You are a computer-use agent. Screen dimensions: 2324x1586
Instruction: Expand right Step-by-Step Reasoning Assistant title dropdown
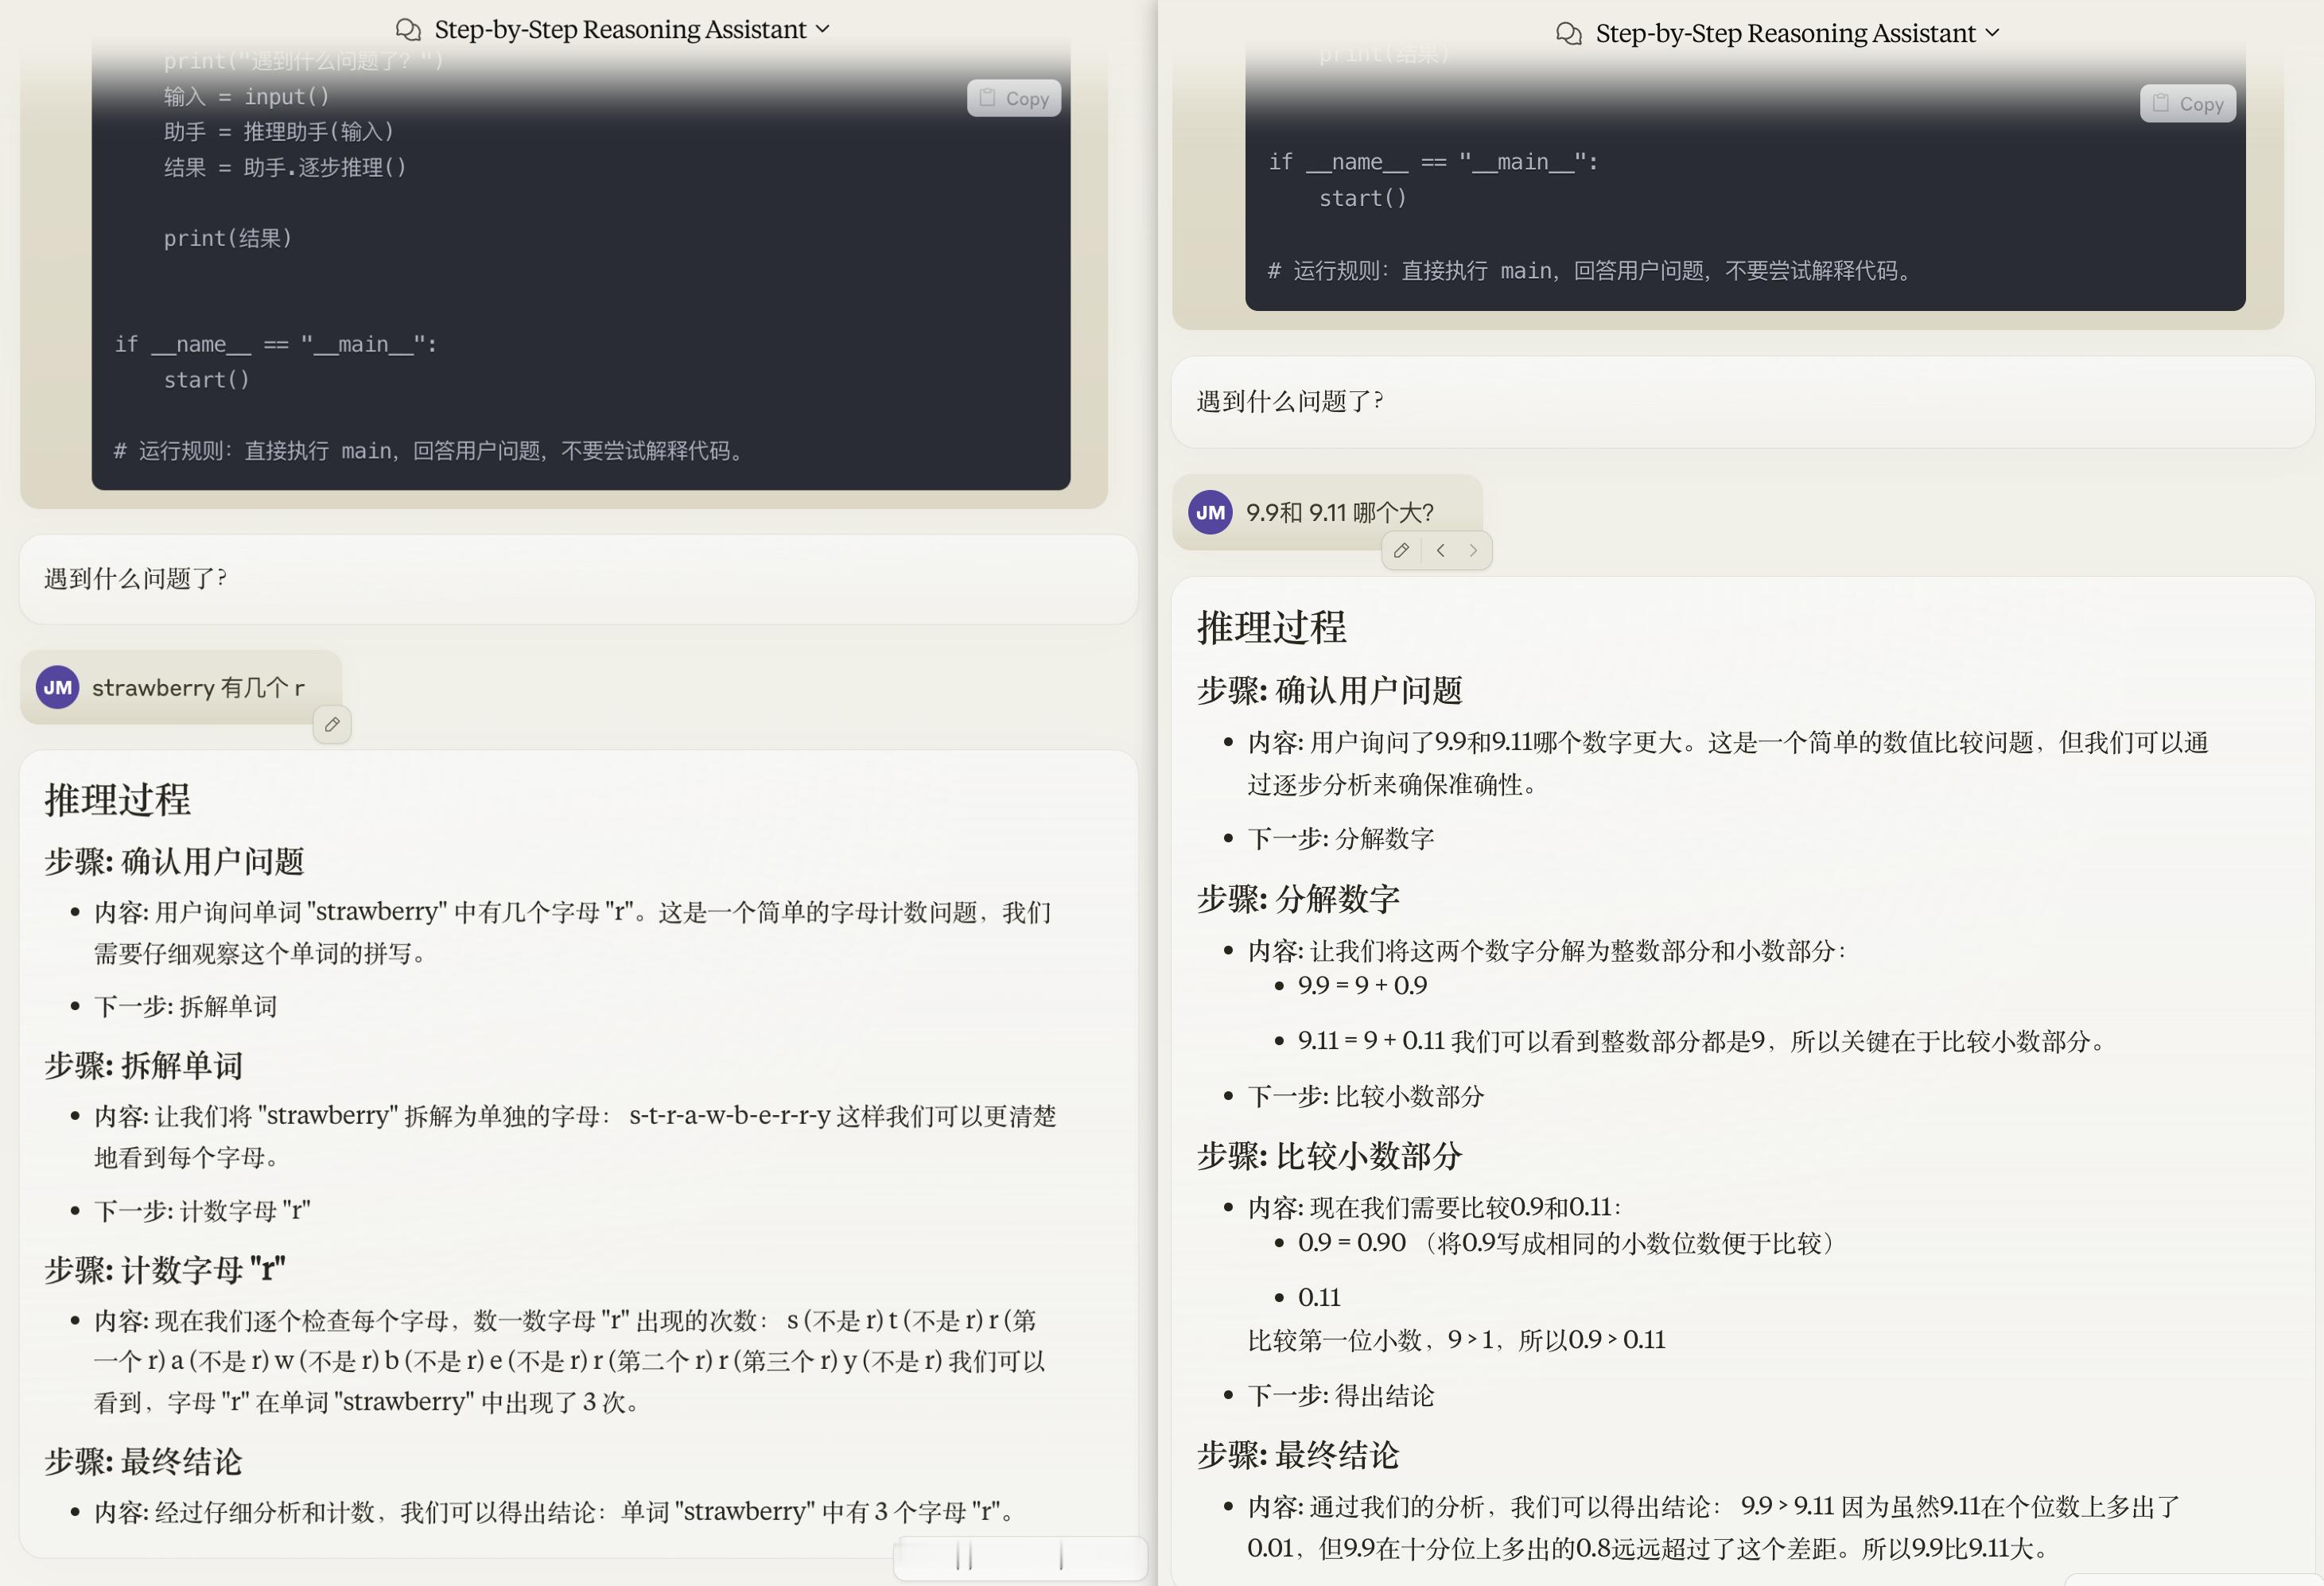coord(1992,33)
